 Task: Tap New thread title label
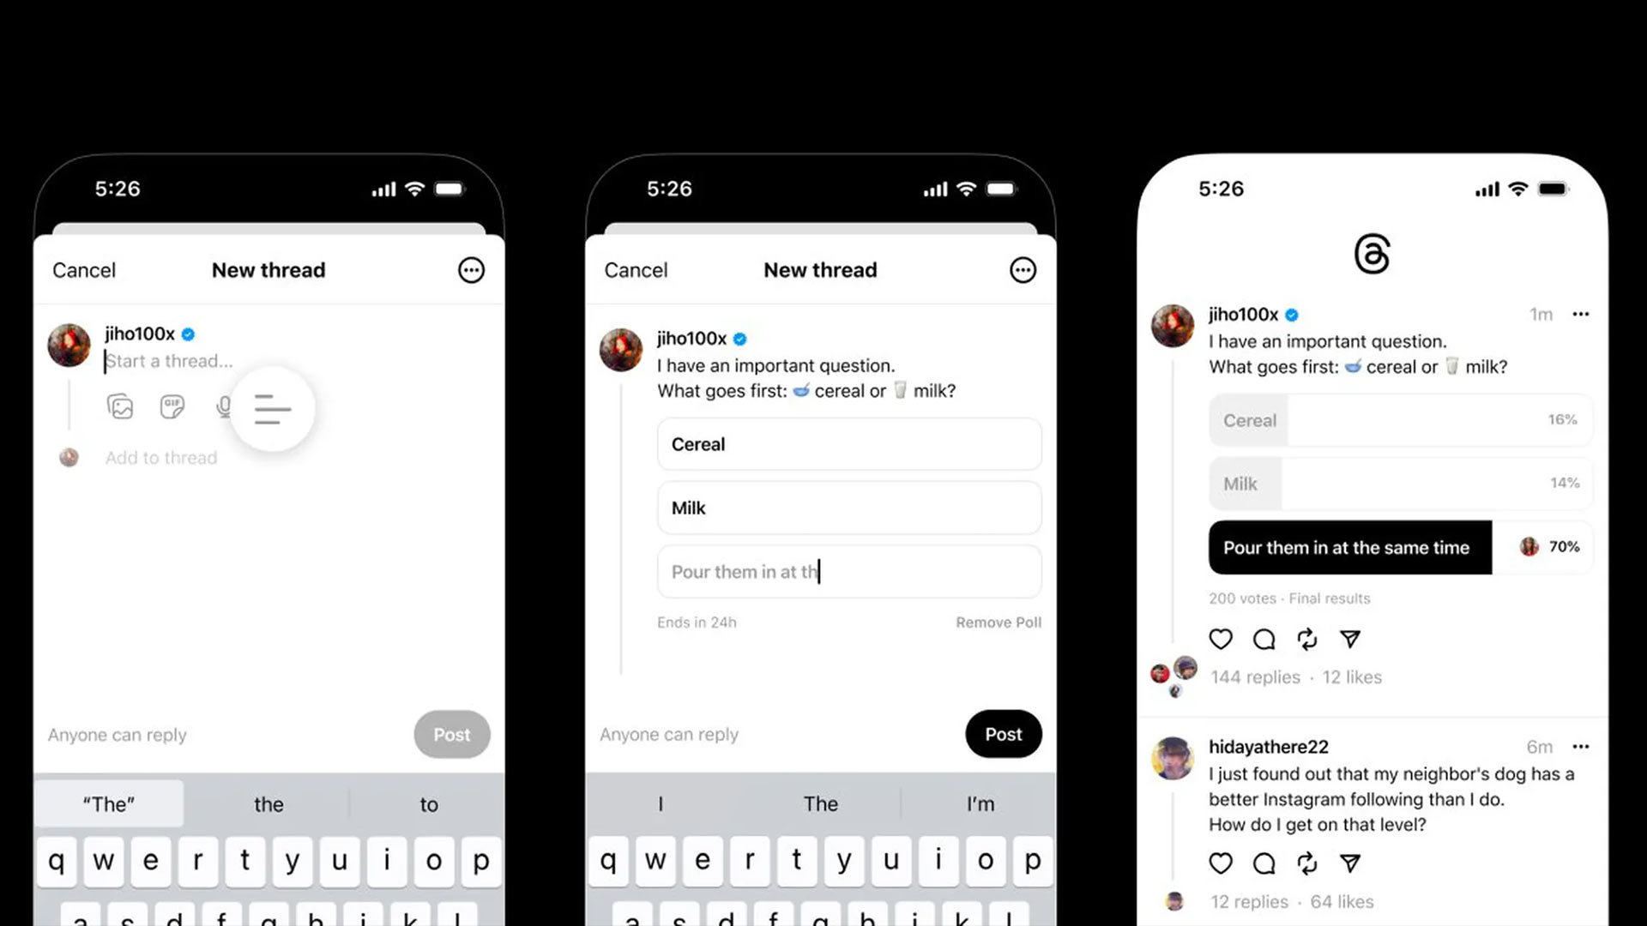[x=268, y=269]
